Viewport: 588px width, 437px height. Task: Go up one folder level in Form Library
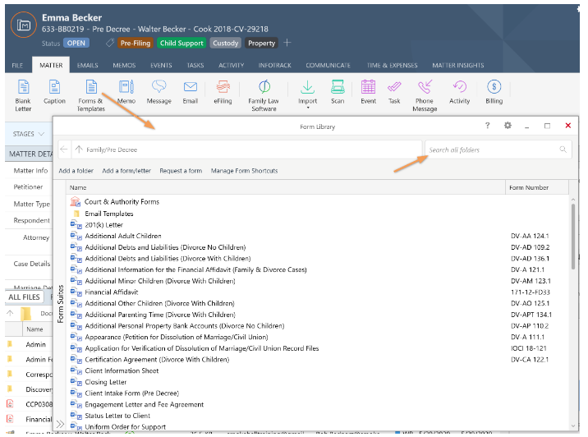click(79, 149)
